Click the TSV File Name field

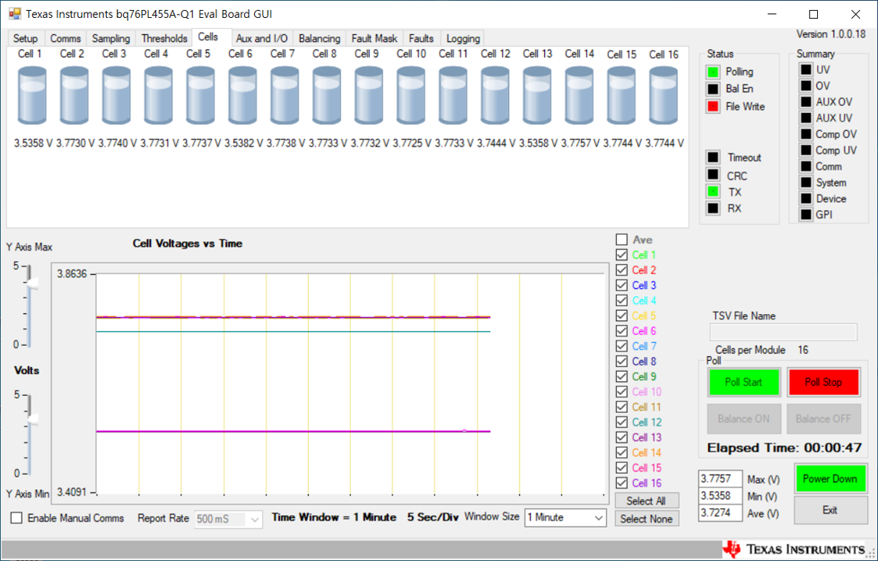click(784, 332)
